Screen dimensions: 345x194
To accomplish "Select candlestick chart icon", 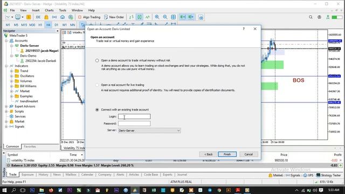I will (x=140, y=17).
